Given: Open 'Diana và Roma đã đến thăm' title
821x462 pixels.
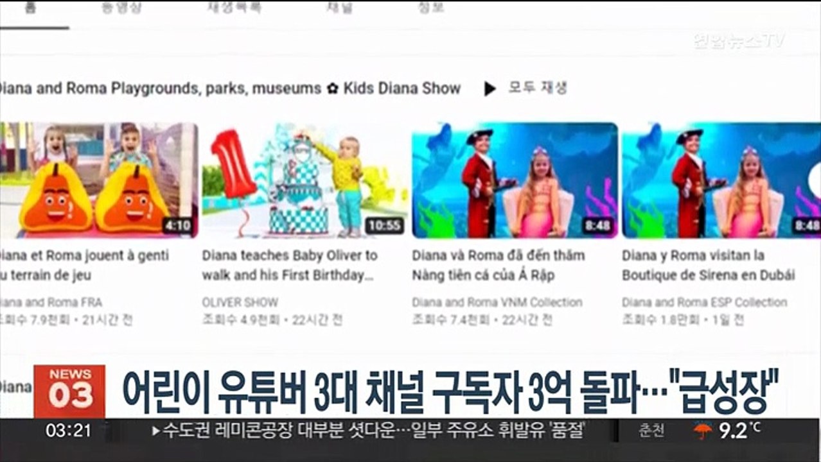Looking at the screenshot, I should (x=499, y=266).
